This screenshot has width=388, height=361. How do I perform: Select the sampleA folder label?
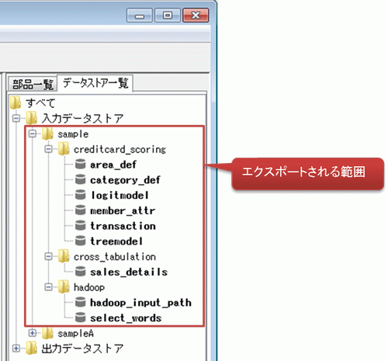coord(75,334)
